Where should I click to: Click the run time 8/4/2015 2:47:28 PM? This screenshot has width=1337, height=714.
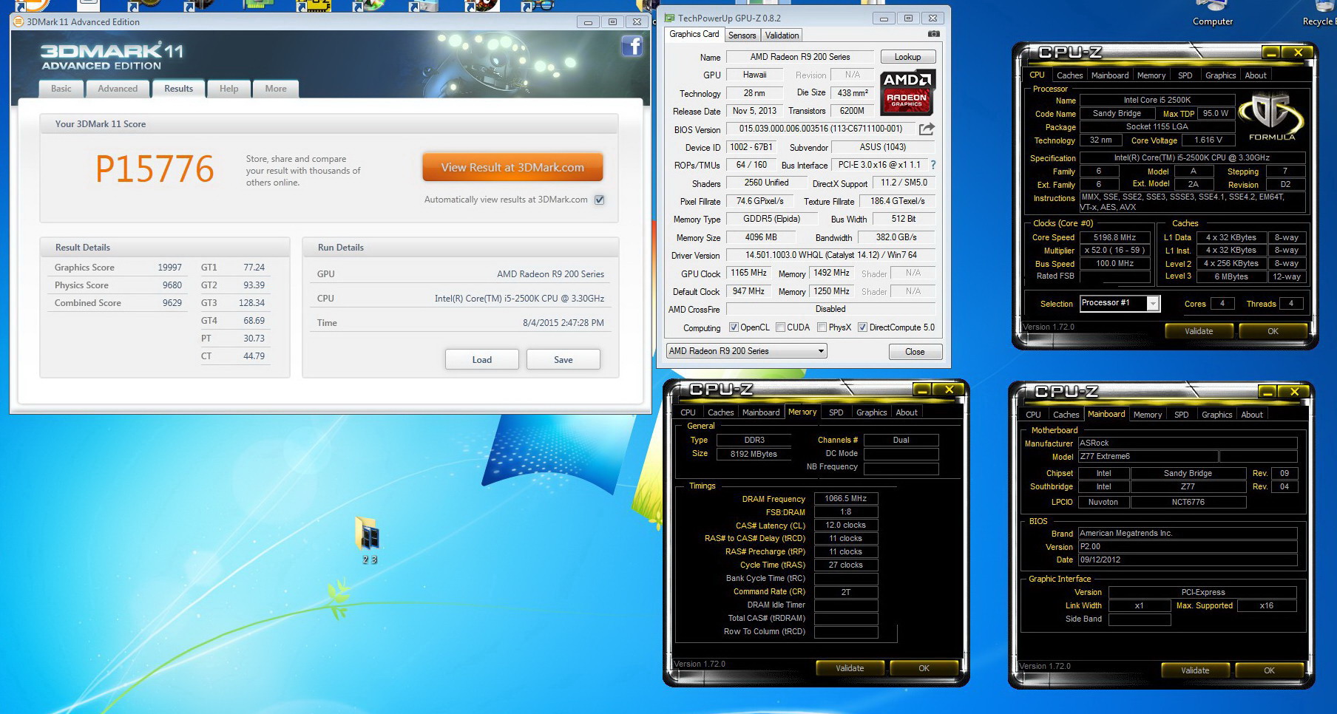tap(563, 323)
